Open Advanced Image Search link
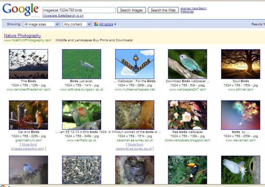 tap(193, 8)
